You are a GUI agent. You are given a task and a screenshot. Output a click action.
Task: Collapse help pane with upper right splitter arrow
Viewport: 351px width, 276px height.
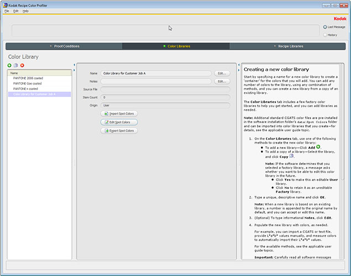pos(239,65)
